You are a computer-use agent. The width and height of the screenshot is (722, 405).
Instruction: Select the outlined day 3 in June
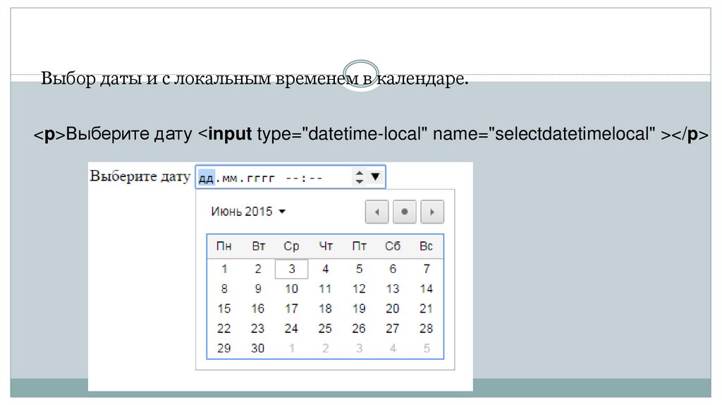291,269
